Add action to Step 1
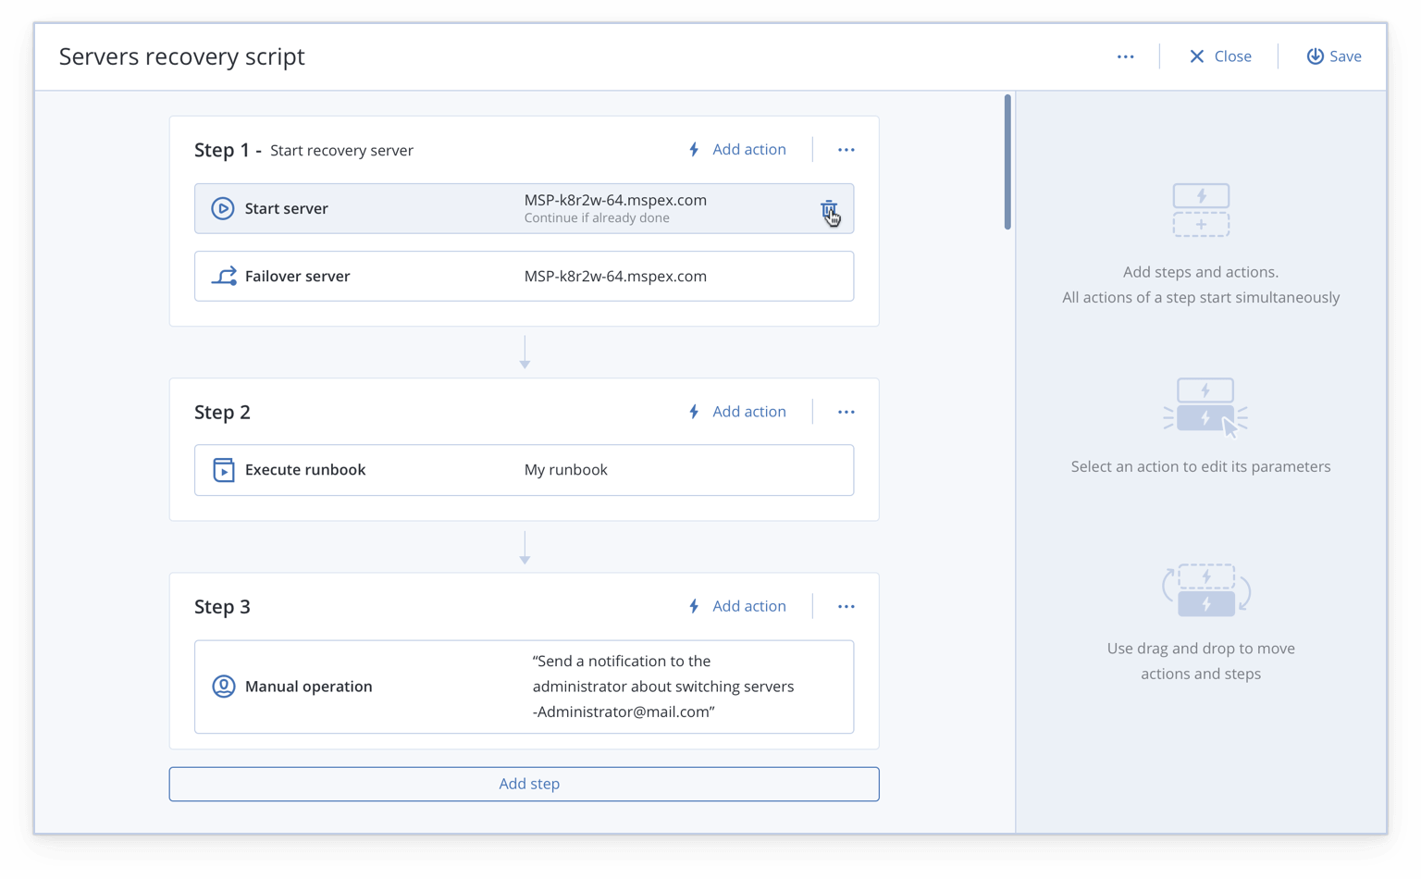Screen dimensions: 1421x879 click(x=737, y=150)
